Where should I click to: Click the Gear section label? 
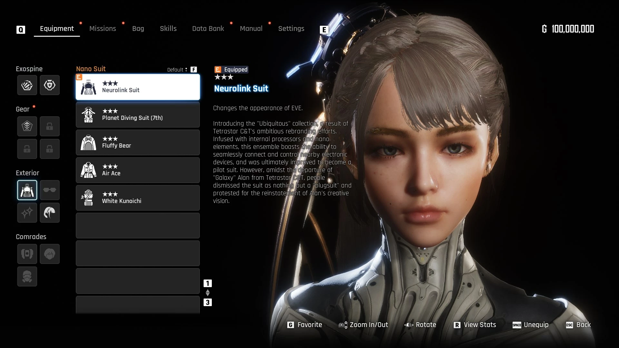pos(23,109)
